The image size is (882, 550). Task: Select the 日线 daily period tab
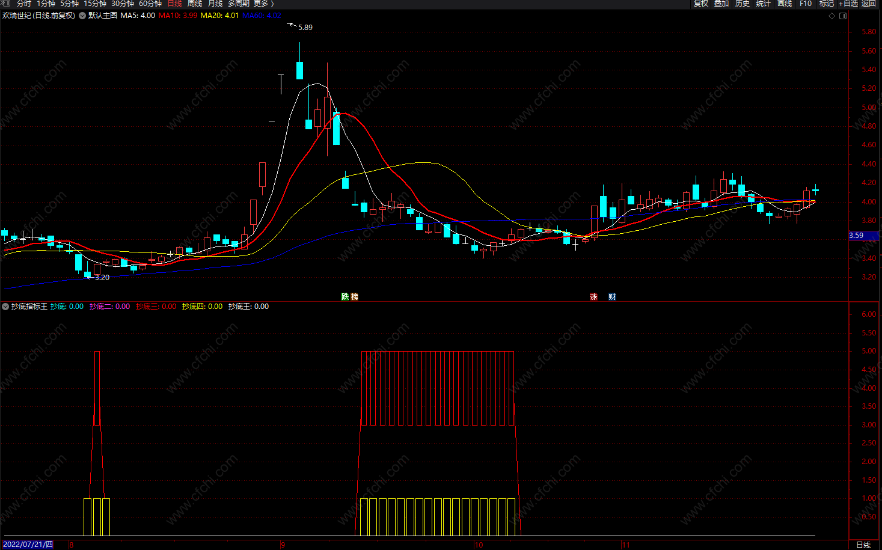coord(174,4)
